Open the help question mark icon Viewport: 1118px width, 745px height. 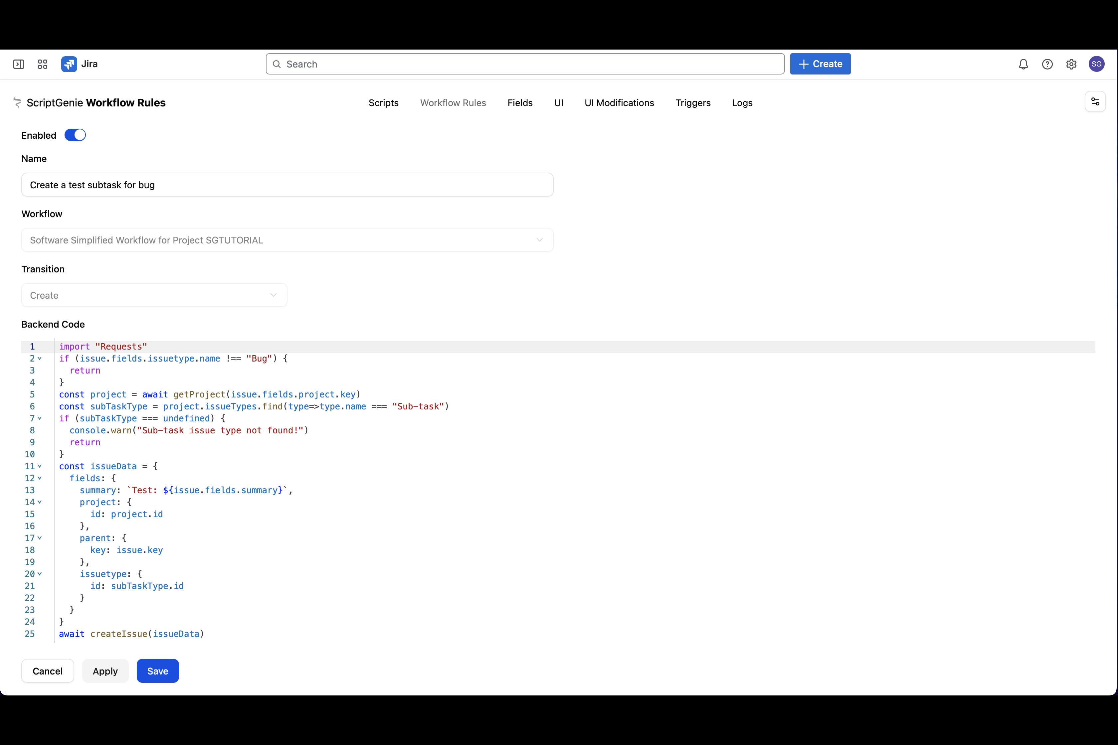click(1047, 64)
